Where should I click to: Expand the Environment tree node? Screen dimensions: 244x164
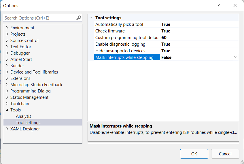(7, 28)
